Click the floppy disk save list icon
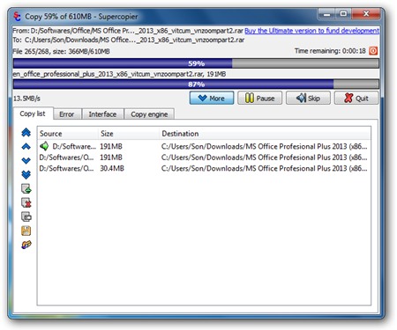 click(26, 231)
